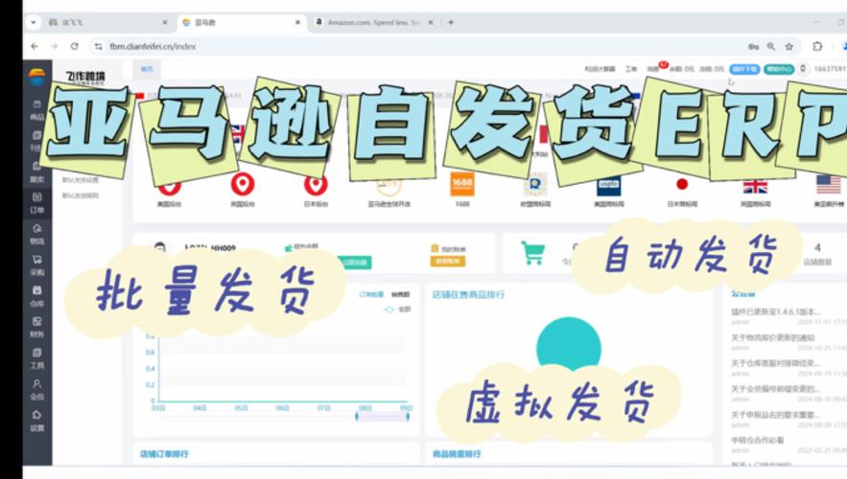This screenshot has height=479, width=847.
Task: Click the orange button under 我的账单
Action: click(x=448, y=262)
